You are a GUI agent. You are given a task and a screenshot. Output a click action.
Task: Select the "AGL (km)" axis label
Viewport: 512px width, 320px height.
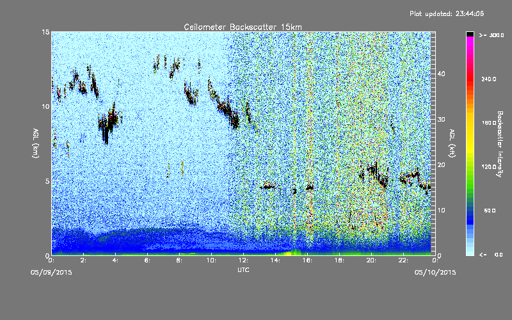click(x=36, y=143)
